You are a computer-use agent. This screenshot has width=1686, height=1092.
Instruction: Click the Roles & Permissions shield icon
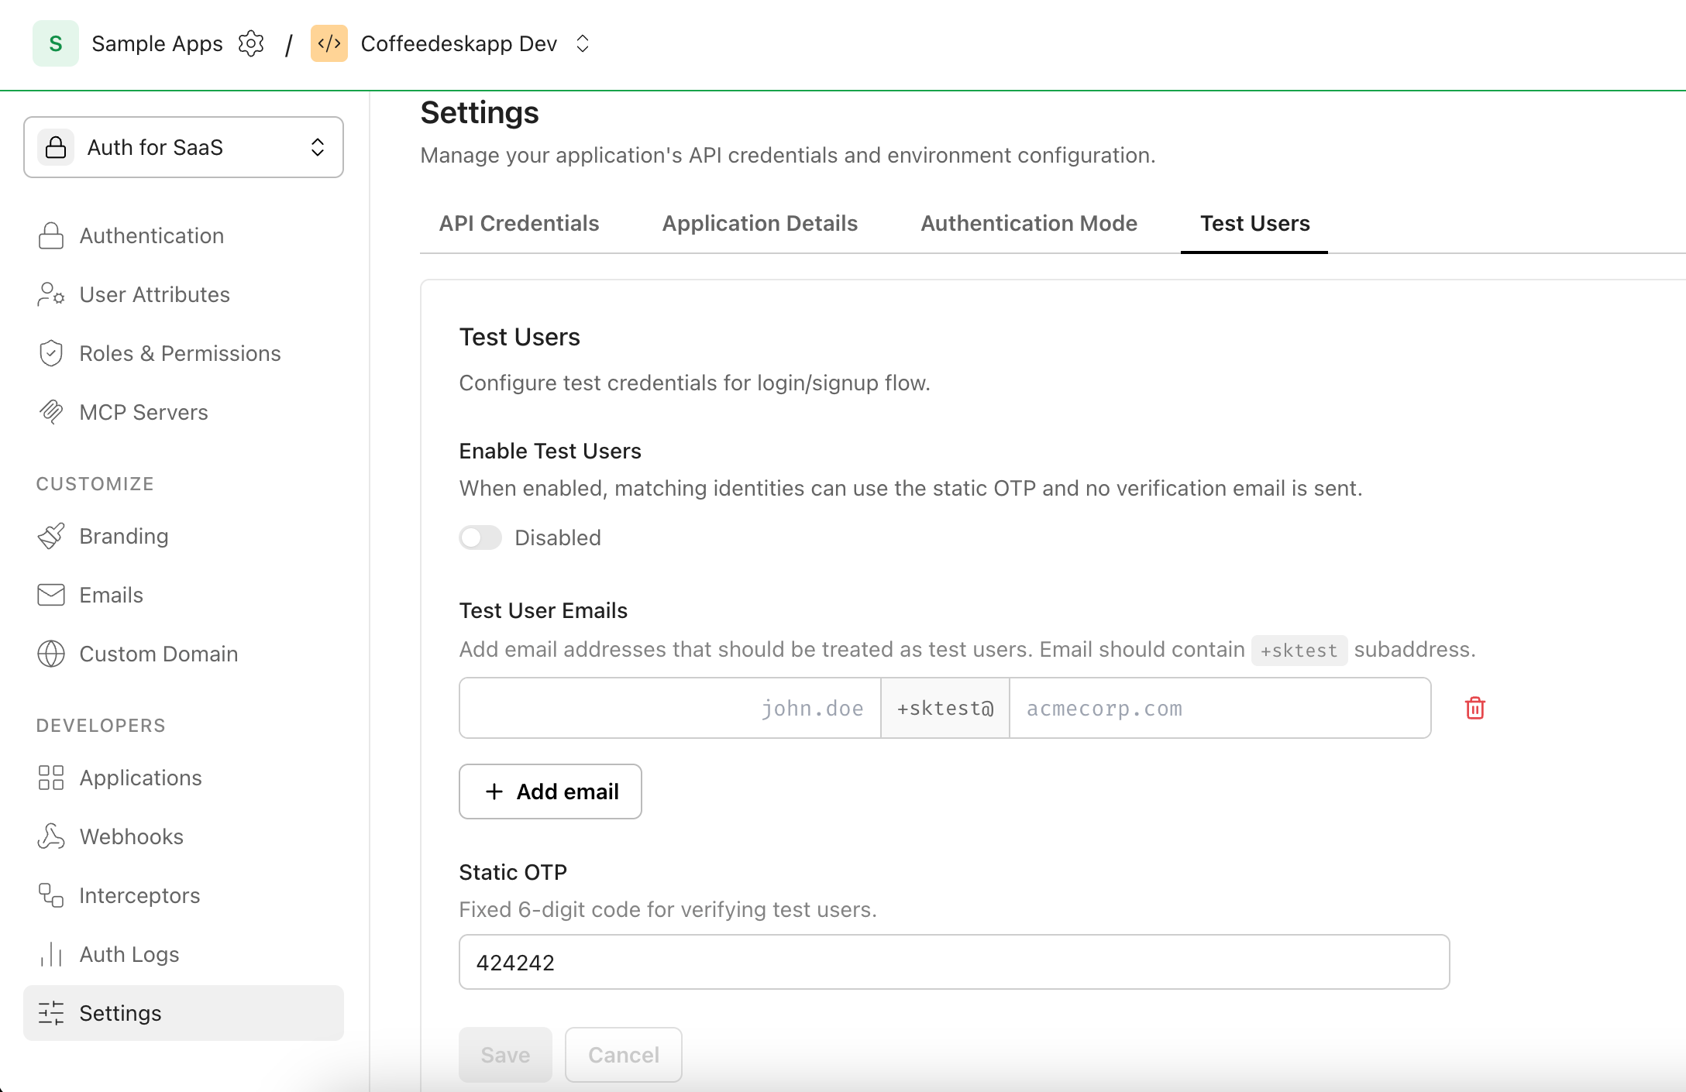tap(51, 353)
